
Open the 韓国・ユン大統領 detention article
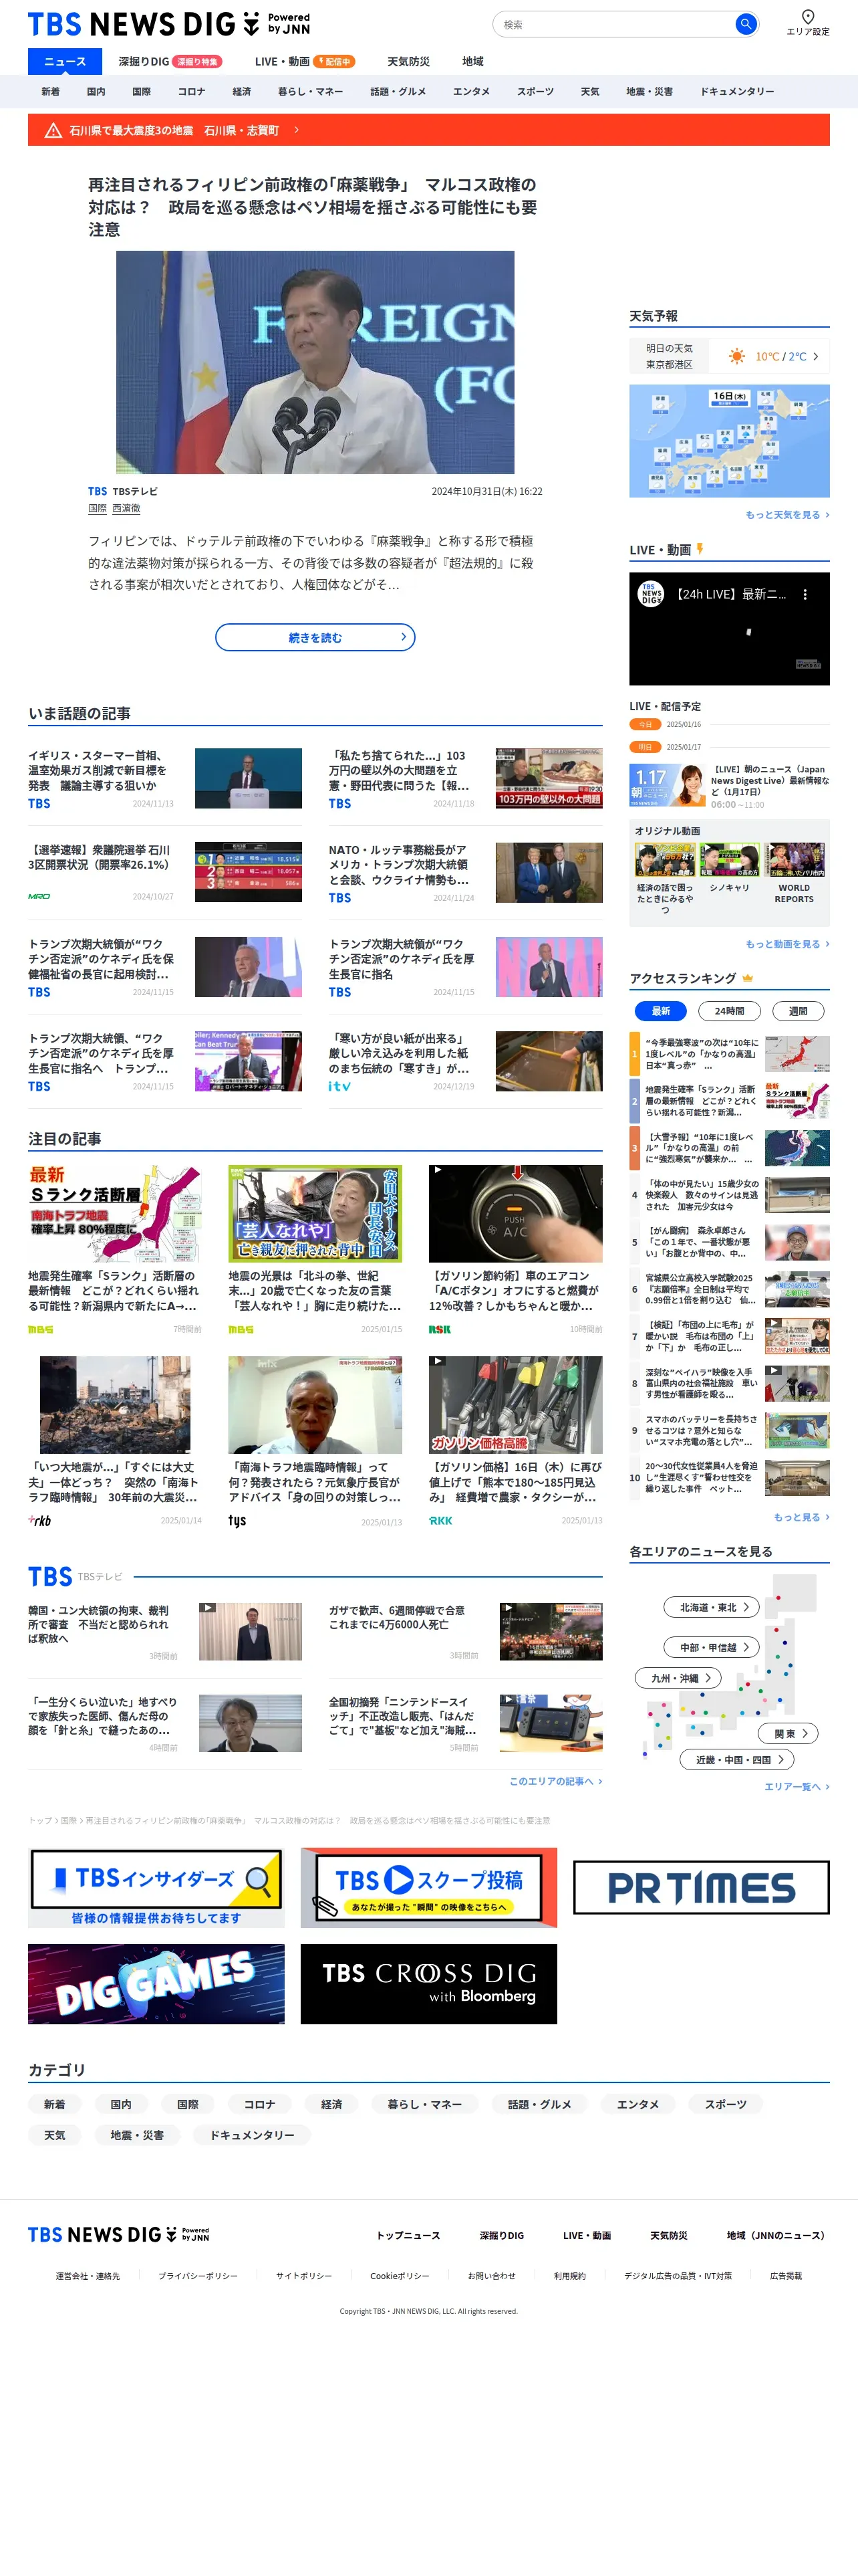click(x=165, y=1632)
